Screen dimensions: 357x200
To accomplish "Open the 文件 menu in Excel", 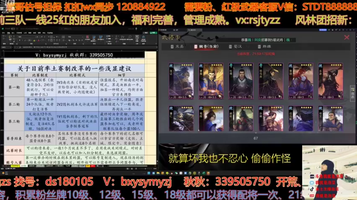I will (x=3, y=33).
